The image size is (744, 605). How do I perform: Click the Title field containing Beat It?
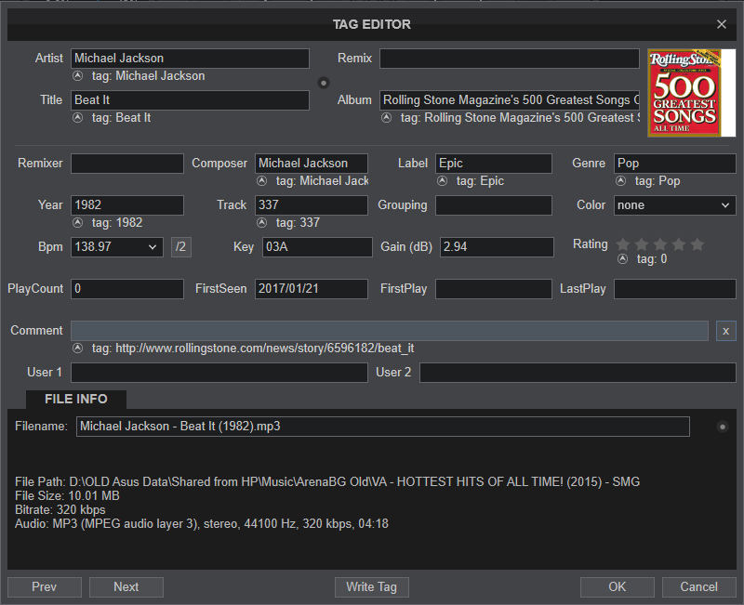pos(190,100)
